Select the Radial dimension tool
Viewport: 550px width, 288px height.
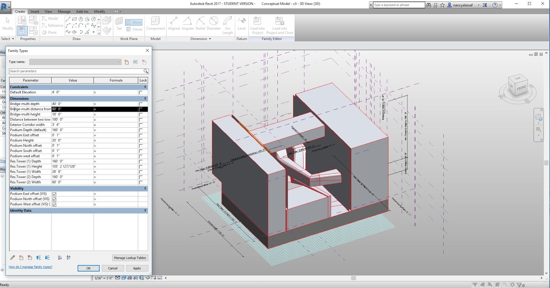(x=200, y=24)
